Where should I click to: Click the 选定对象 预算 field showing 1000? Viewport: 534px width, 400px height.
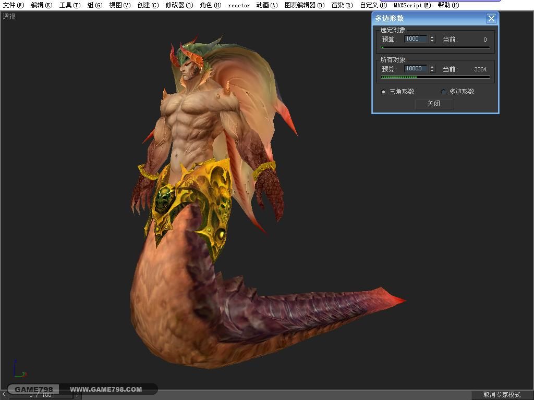416,39
